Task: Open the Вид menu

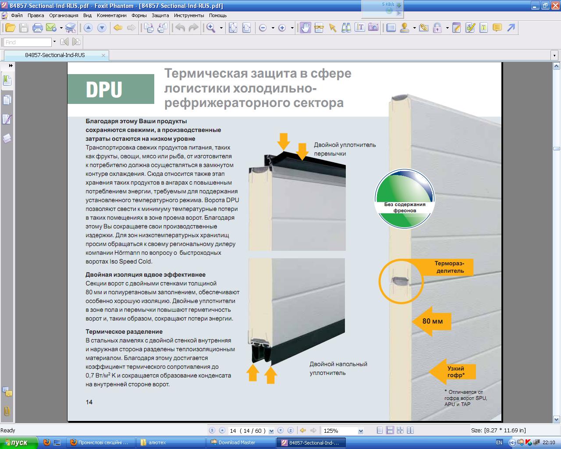Action: 87,15
